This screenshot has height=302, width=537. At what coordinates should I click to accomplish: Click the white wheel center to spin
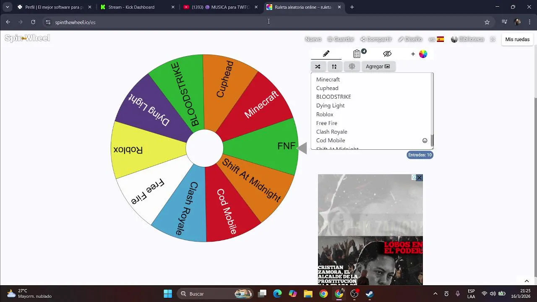204,148
